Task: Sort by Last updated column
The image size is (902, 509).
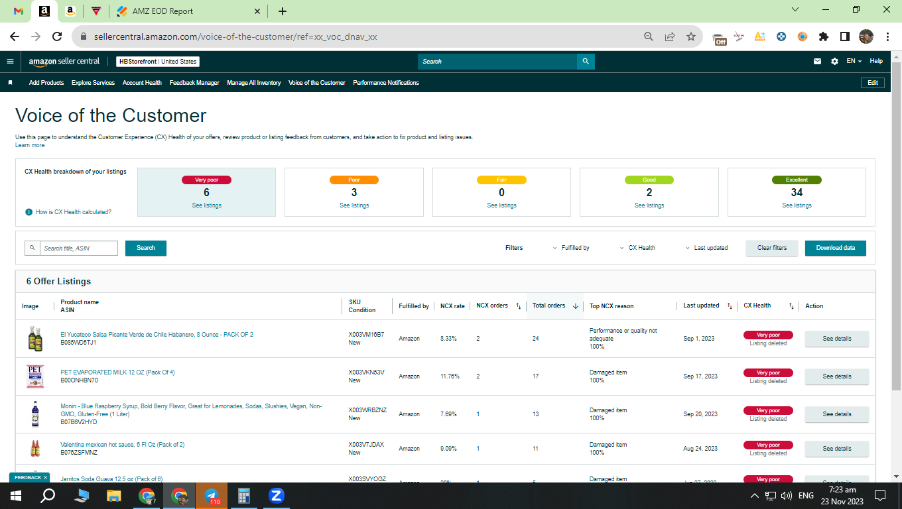Action: tap(730, 306)
